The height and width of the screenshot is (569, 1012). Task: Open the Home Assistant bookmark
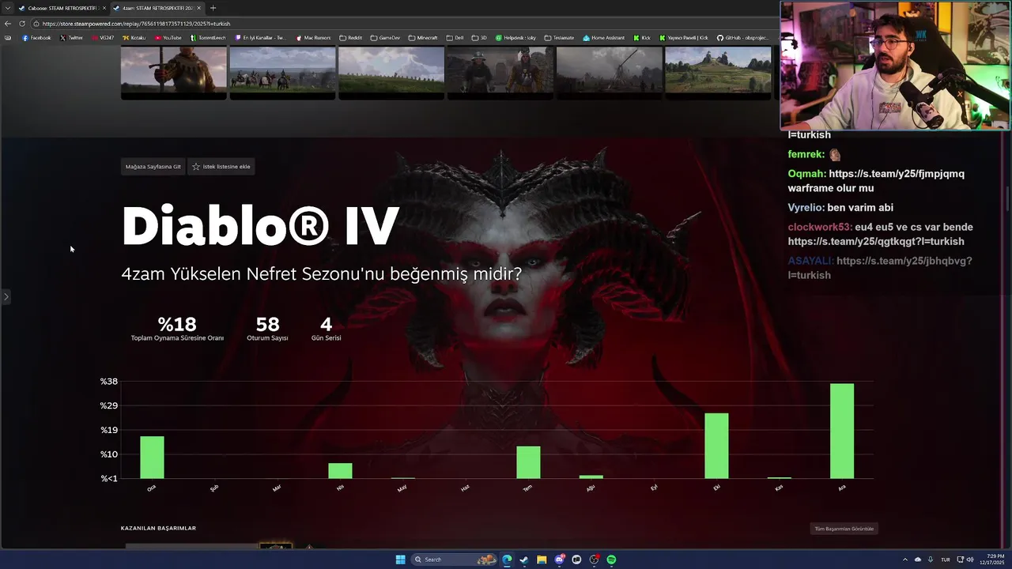pos(603,38)
